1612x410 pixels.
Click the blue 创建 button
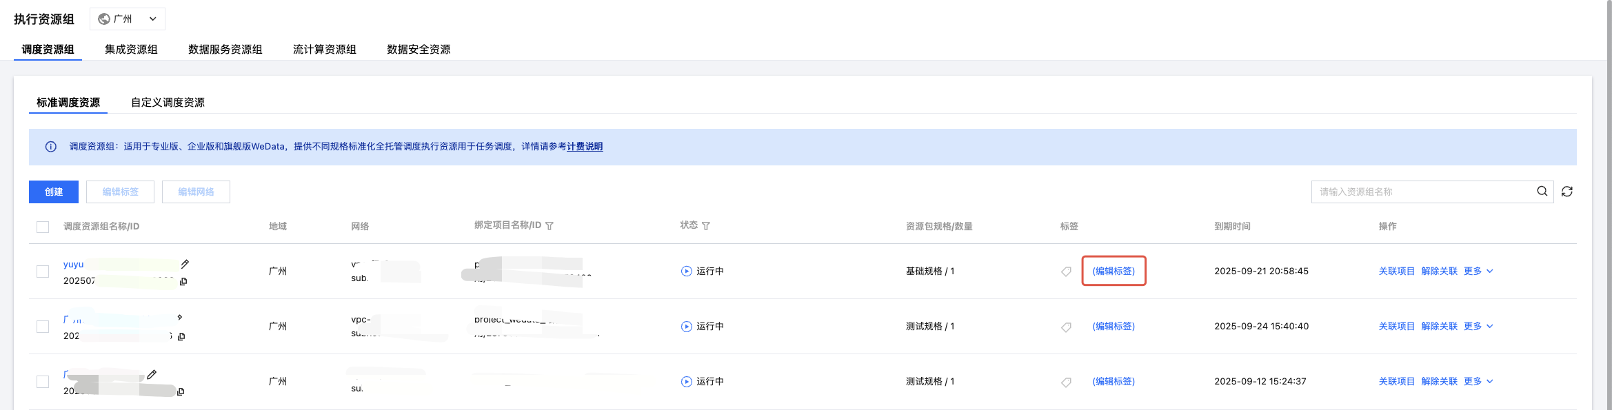(x=54, y=192)
